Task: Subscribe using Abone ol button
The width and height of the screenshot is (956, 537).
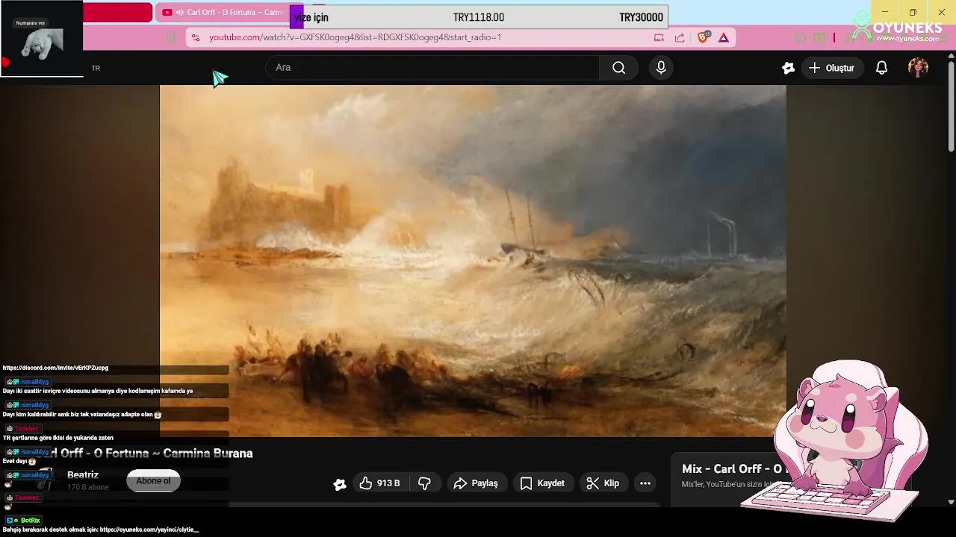Action: point(153,481)
